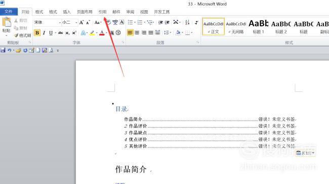This screenshot has height=184, width=329.
Task: Click the Undo arrow icon
Action: (10, 50)
